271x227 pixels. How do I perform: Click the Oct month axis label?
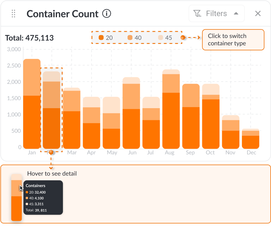(x=210, y=153)
